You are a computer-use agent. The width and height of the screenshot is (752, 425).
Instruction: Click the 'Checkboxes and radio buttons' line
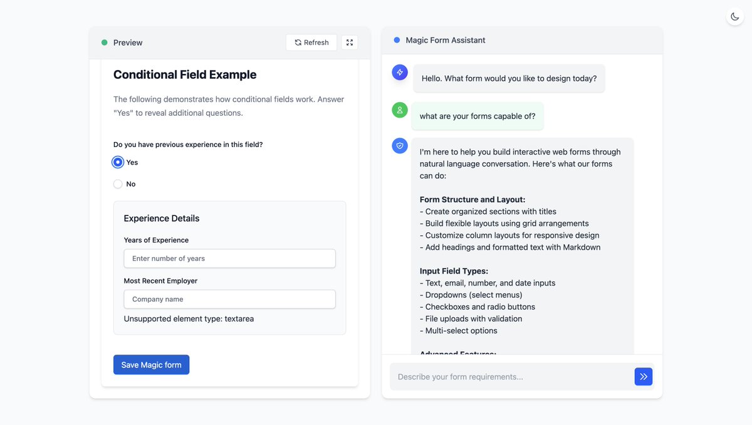[x=478, y=307]
